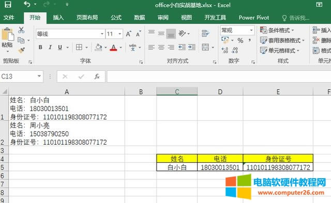
Task: Toggle Underline formatting
Action: tap(60, 47)
